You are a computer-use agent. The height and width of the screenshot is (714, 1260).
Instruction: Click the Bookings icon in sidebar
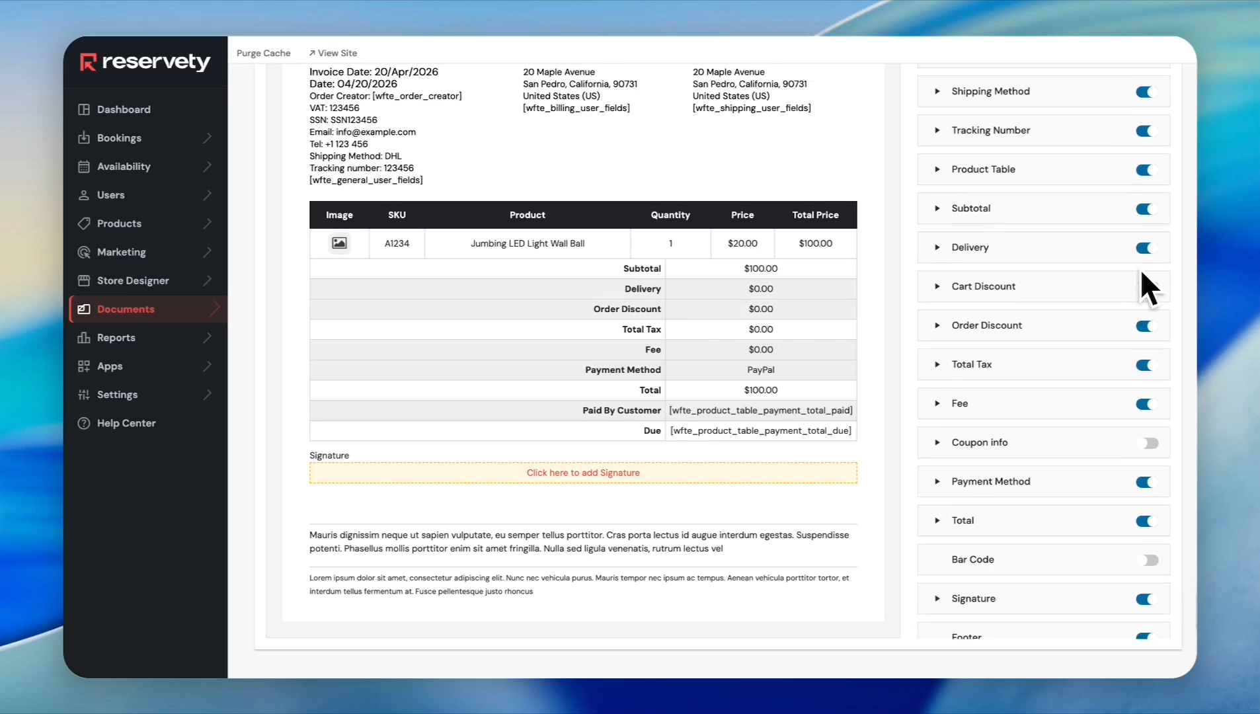84,138
